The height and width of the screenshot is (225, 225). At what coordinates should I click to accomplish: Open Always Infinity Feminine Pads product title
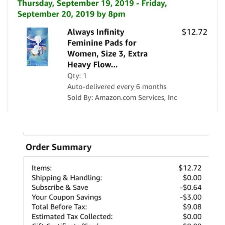(x=108, y=48)
